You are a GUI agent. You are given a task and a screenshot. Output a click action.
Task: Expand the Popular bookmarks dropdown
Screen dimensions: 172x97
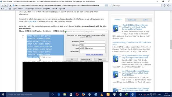coord(62,9)
